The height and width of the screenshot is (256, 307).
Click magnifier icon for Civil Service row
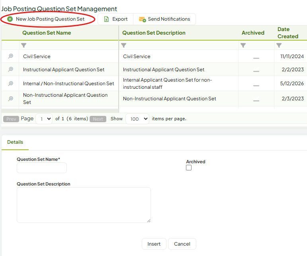[x=11, y=56]
